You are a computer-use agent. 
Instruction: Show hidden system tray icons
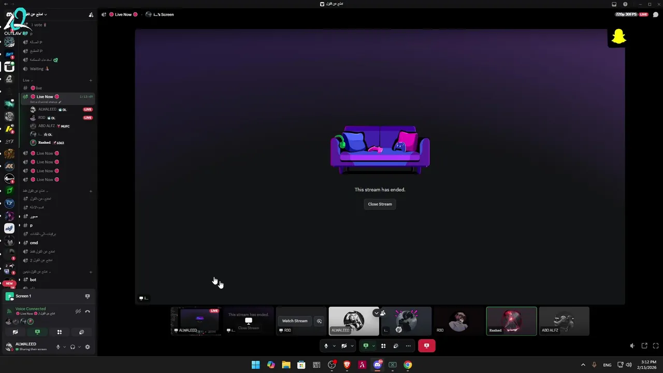583,365
